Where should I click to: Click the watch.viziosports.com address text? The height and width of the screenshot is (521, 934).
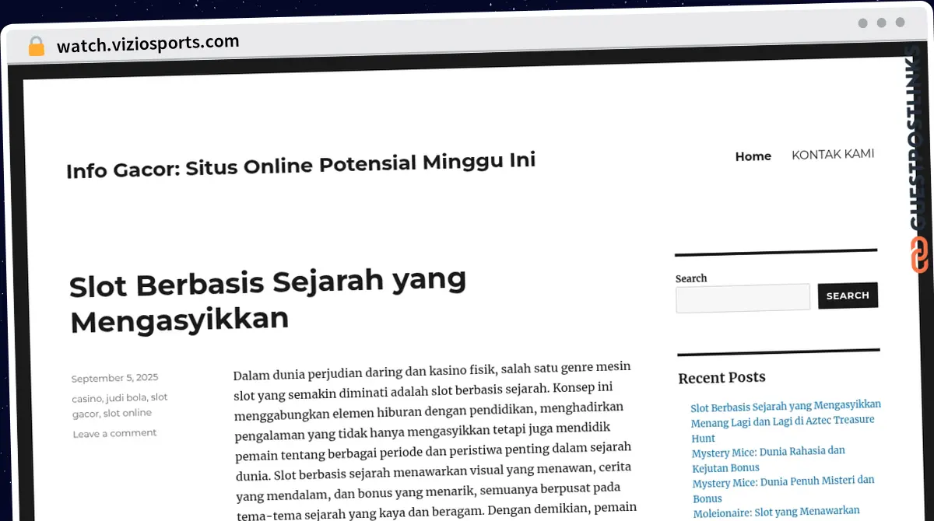coord(148,44)
